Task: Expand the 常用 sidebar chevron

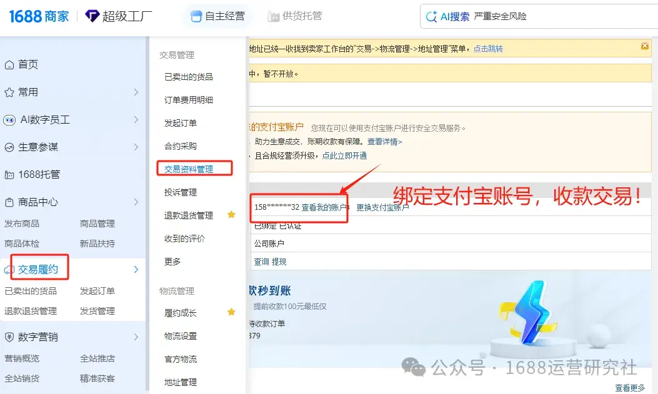Action: pyautogui.click(x=136, y=92)
